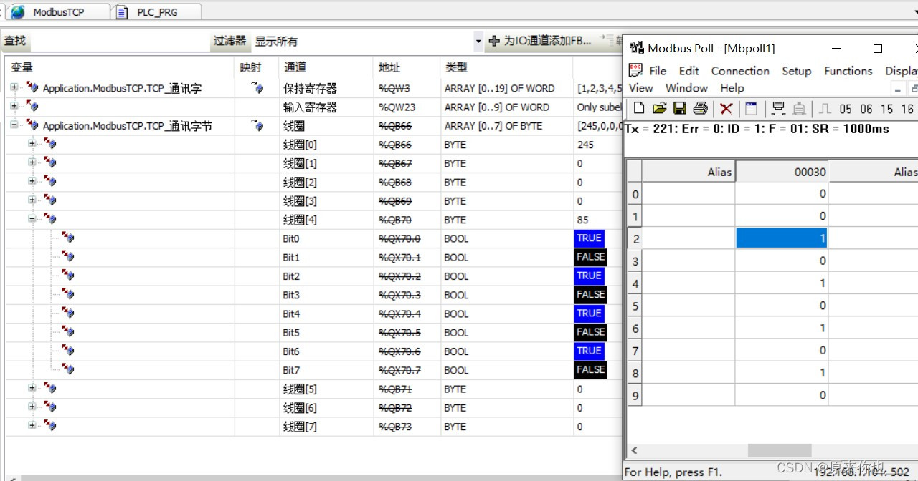Click the plus icon for 为IO通道添加FB
Screen dimensions: 918x481
[494, 41]
